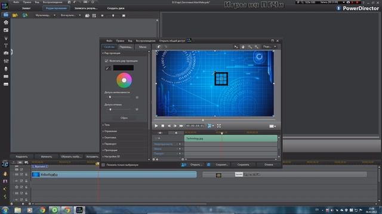Click the undo arrow in dialog toolbar
This screenshot has height=214, width=382.
159,46
